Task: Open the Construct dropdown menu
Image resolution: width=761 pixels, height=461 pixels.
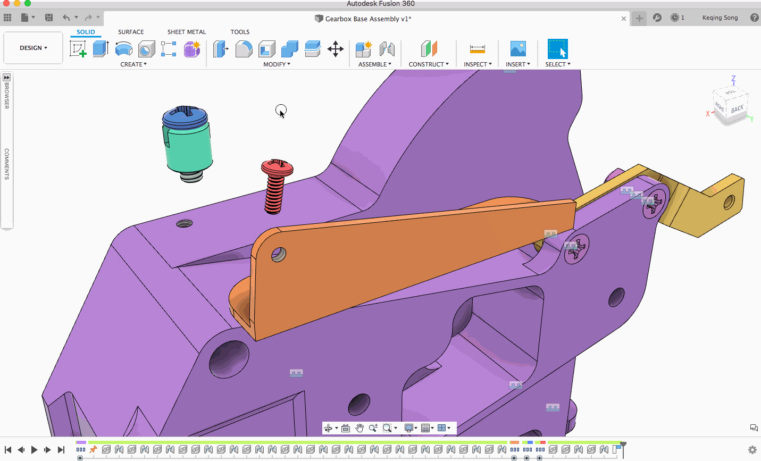Action: (428, 64)
